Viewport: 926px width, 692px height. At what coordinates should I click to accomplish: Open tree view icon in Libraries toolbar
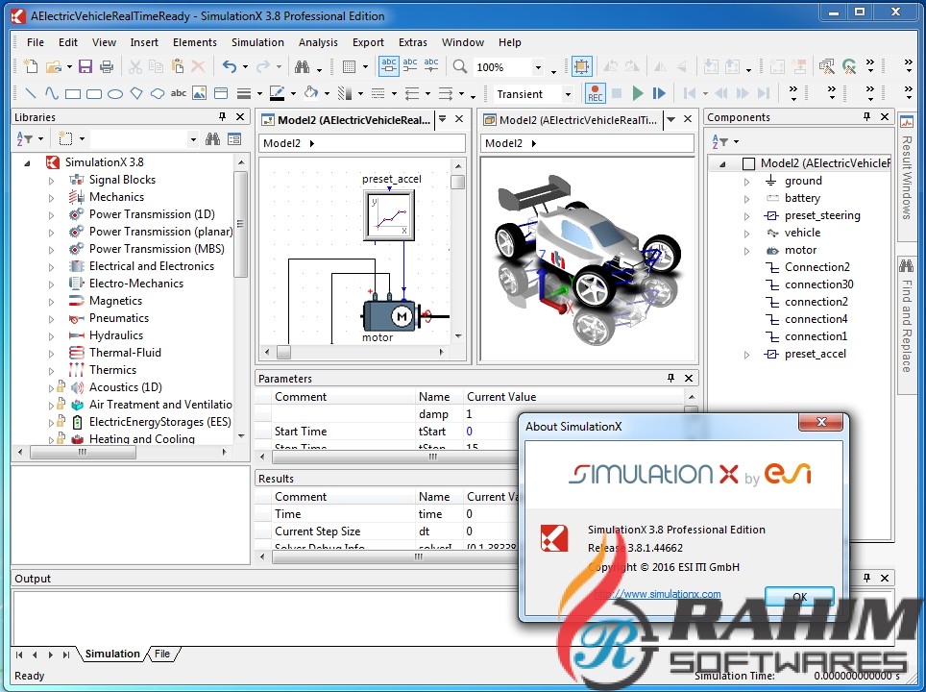(234, 138)
